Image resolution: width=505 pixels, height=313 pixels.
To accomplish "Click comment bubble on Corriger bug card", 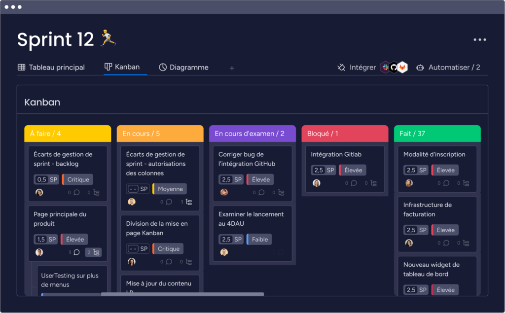I will [x=261, y=193].
